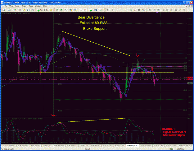Image resolution: width=194 pixels, height=151 pixels.
Task: Select the Vertical Line tool
Action: (118, 10)
